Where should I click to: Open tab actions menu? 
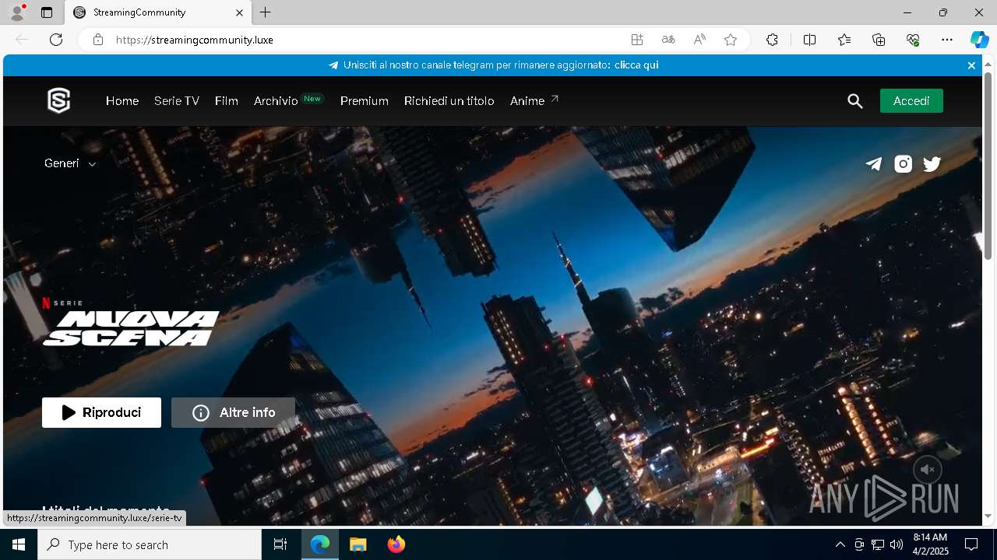point(47,12)
